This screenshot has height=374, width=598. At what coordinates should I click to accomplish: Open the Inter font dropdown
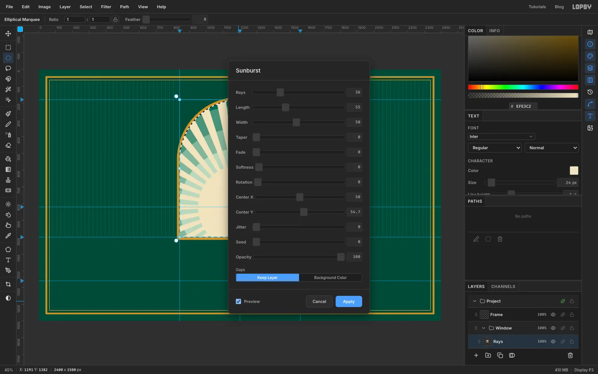(x=501, y=137)
